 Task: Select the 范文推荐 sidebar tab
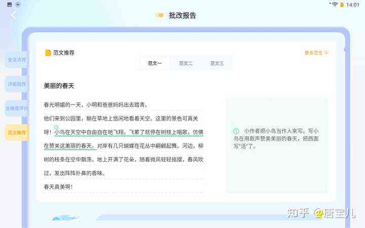pyautogui.click(x=17, y=133)
